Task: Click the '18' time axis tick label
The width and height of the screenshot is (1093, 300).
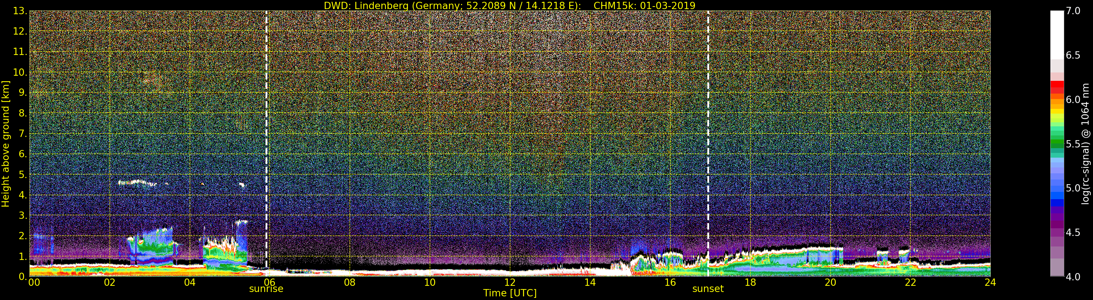Action: [750, 283]
